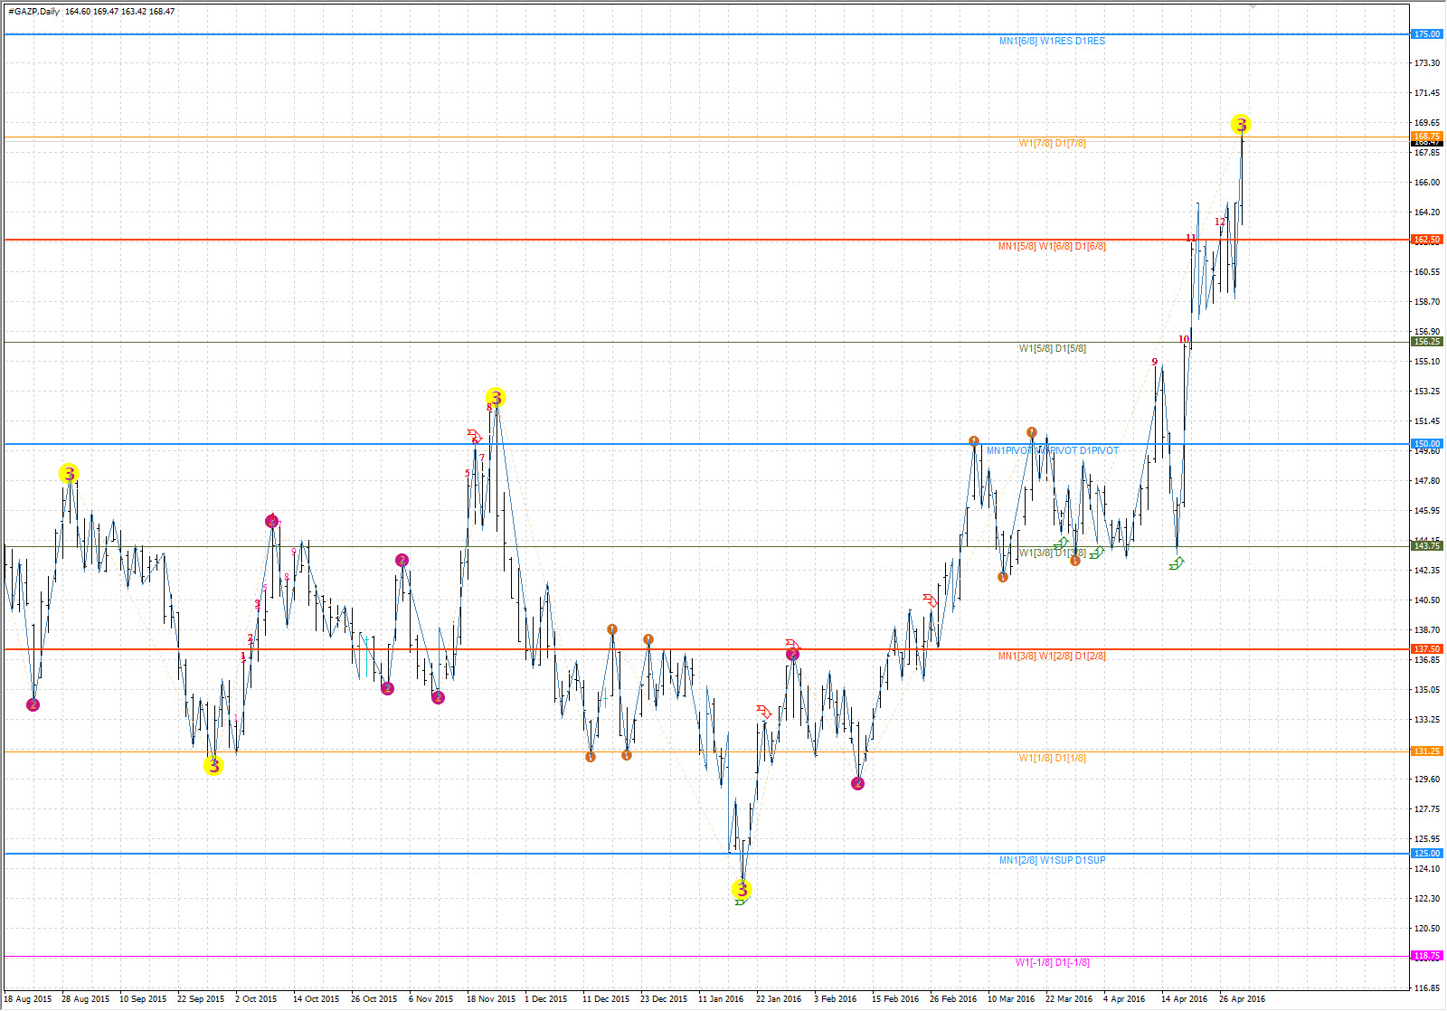Select the orange circle marker at the March 2016 high
The width and height of the screenshot is (1447, 1011).
point(1031,432)
